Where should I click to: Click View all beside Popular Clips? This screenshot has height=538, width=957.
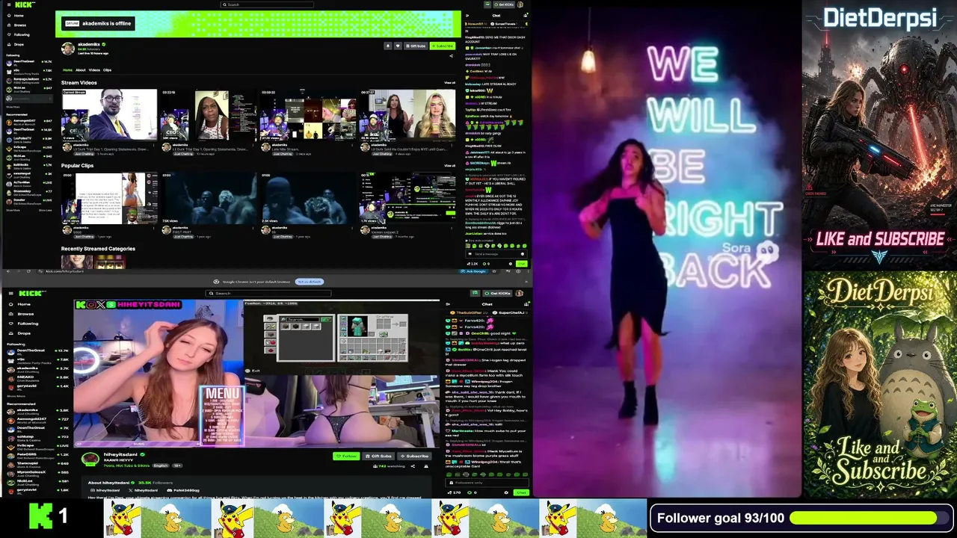tap(449, 165)
